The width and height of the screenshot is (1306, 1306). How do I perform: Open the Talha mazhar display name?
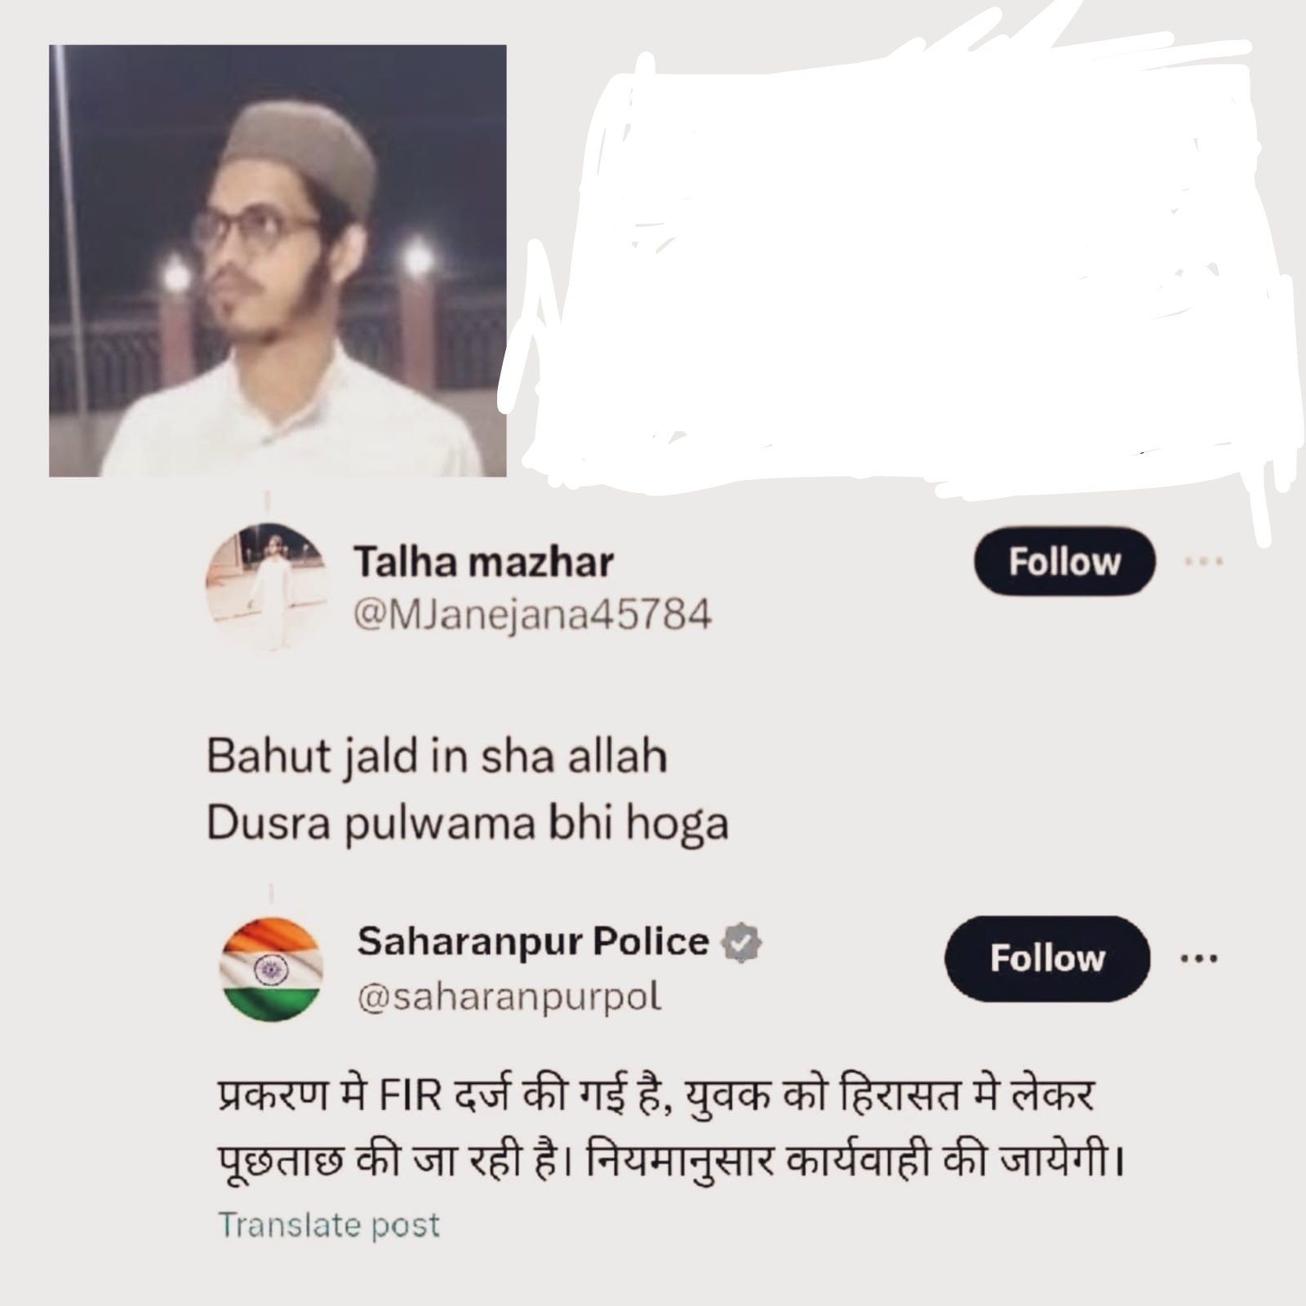tap(483, 562)
